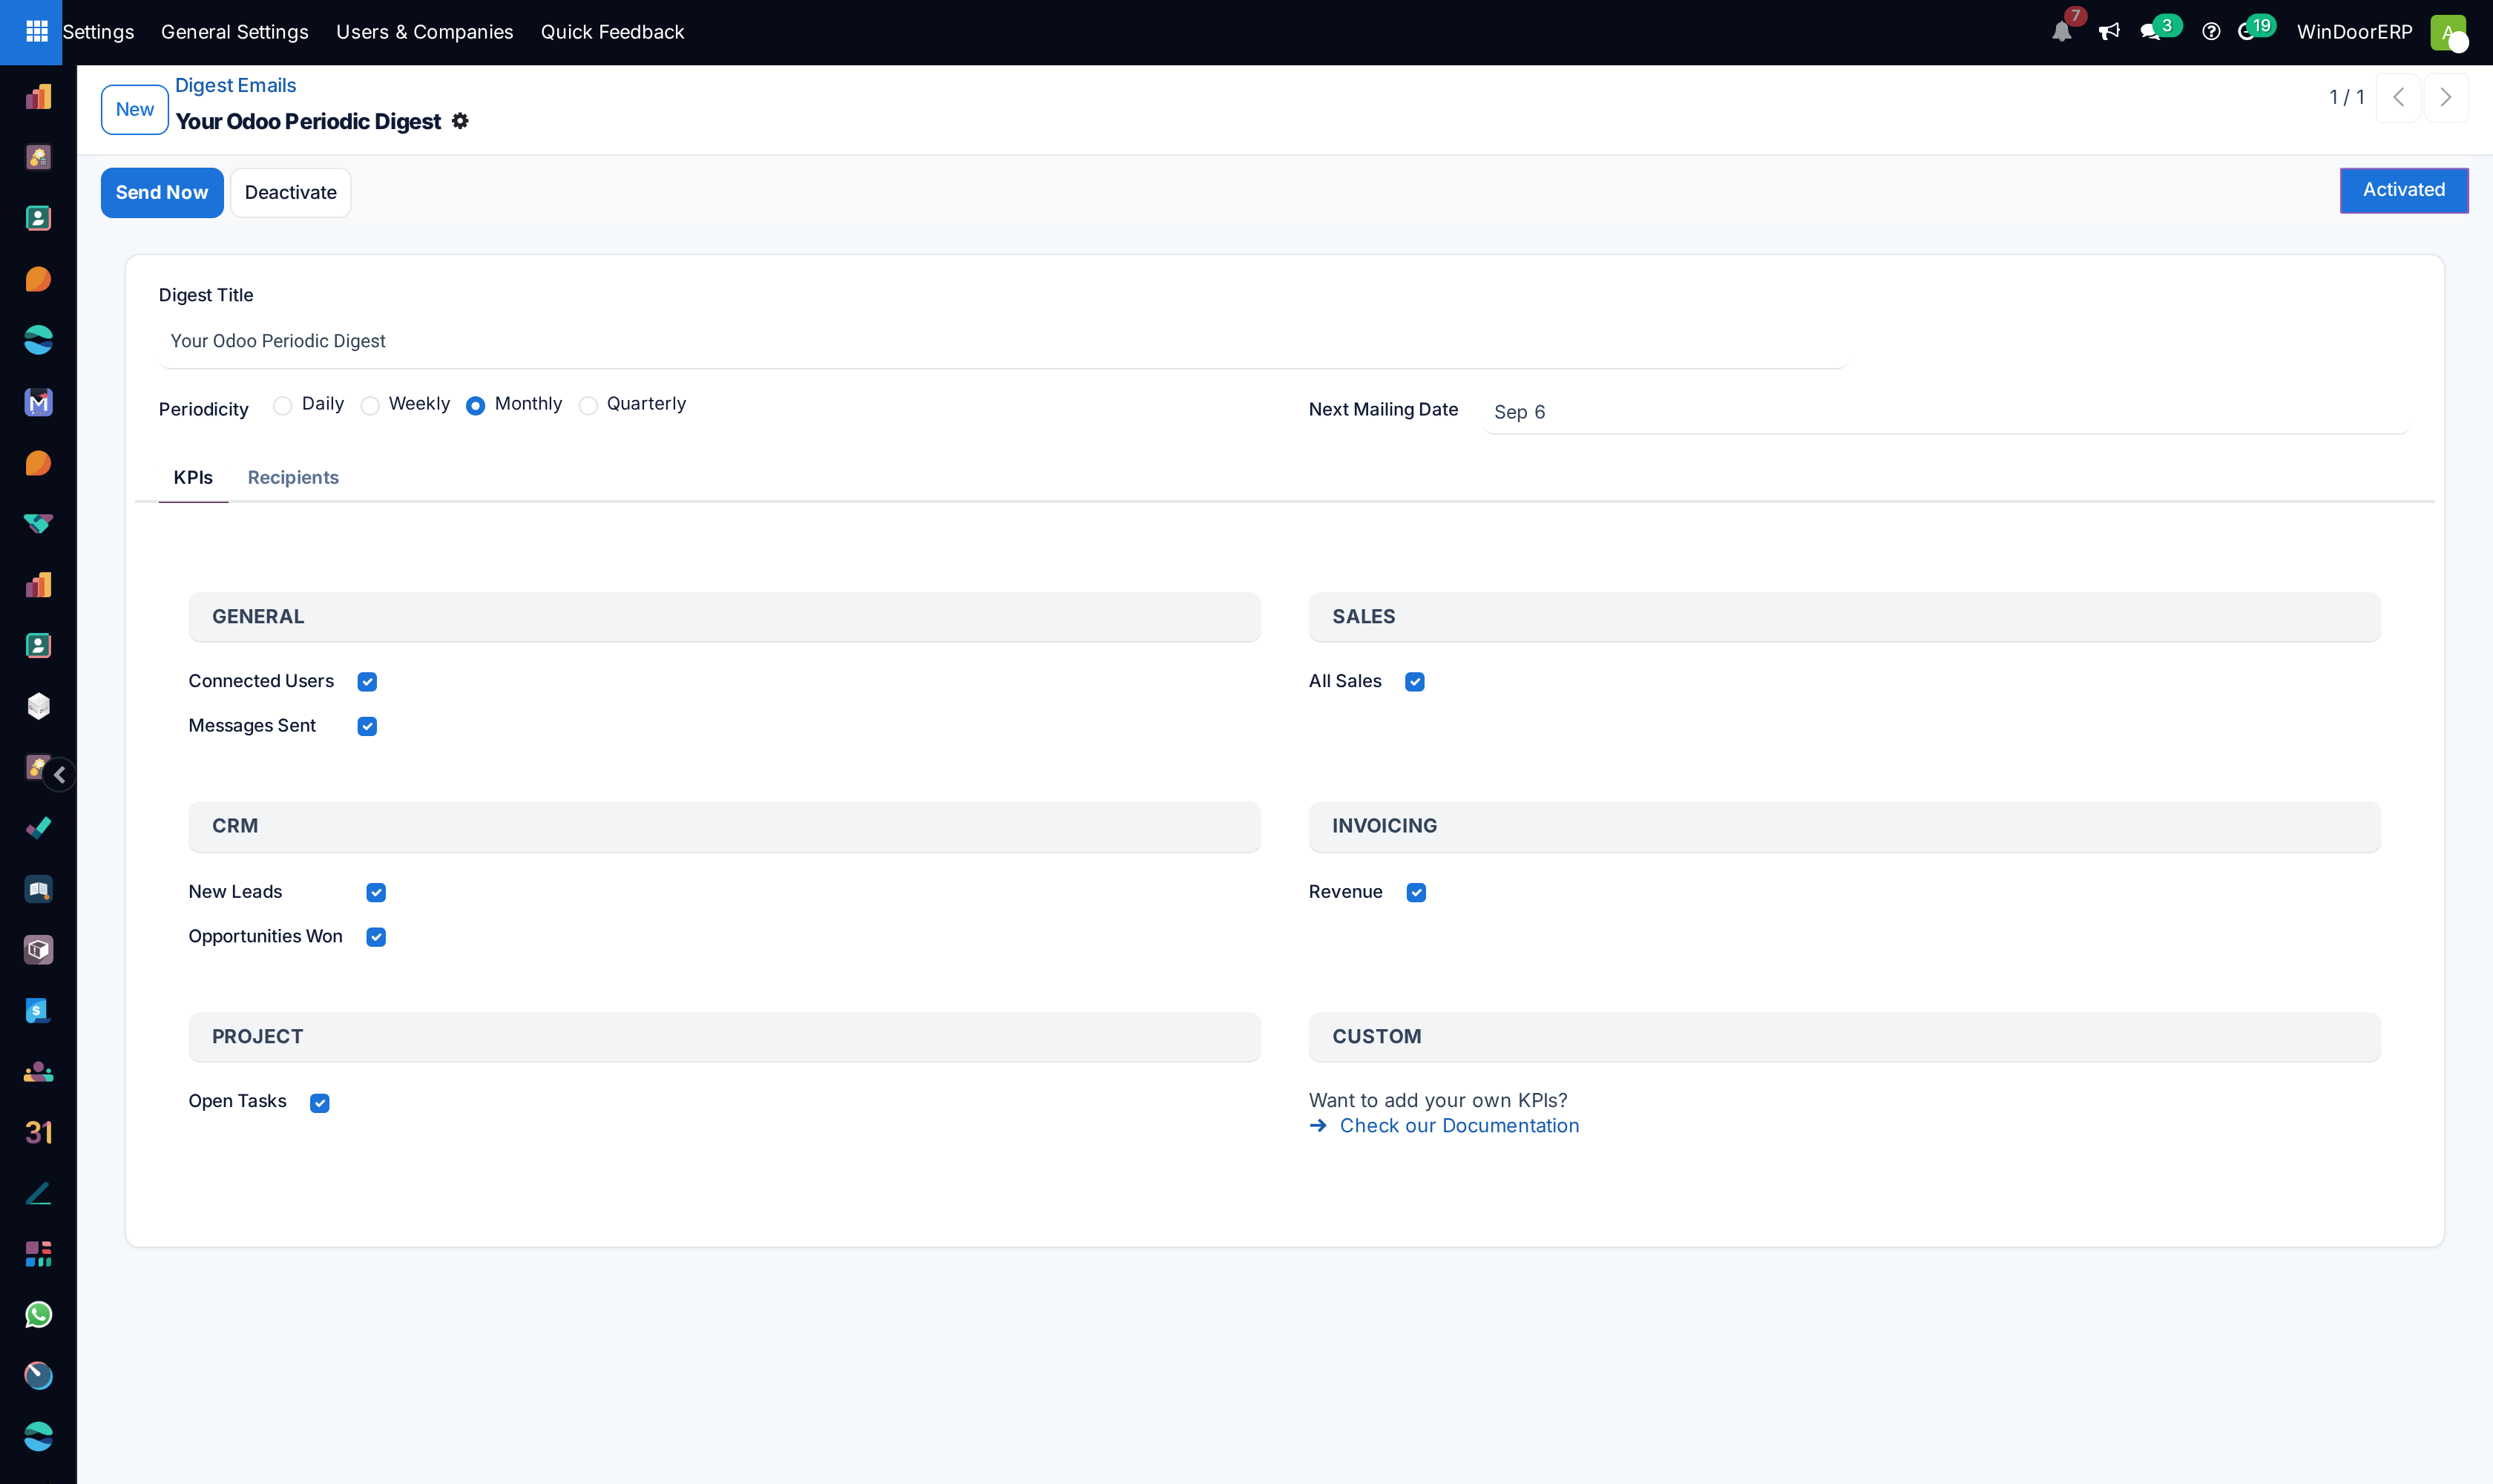The image size is (2493, 1484).
Task: Go to next record arrow
Action: pyautogui.click(x=2445, y=97)
